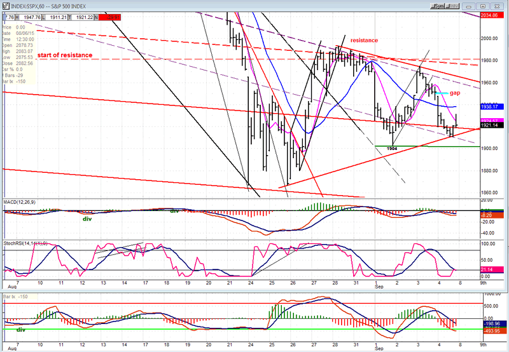The width and height of the screenshot is (509, 352).
Task: Select the 1904 support level label
Action: coord(392,149)
